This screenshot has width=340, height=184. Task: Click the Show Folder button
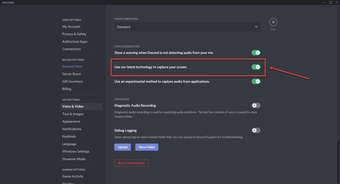pyautogui.click(x=147, y=147)
